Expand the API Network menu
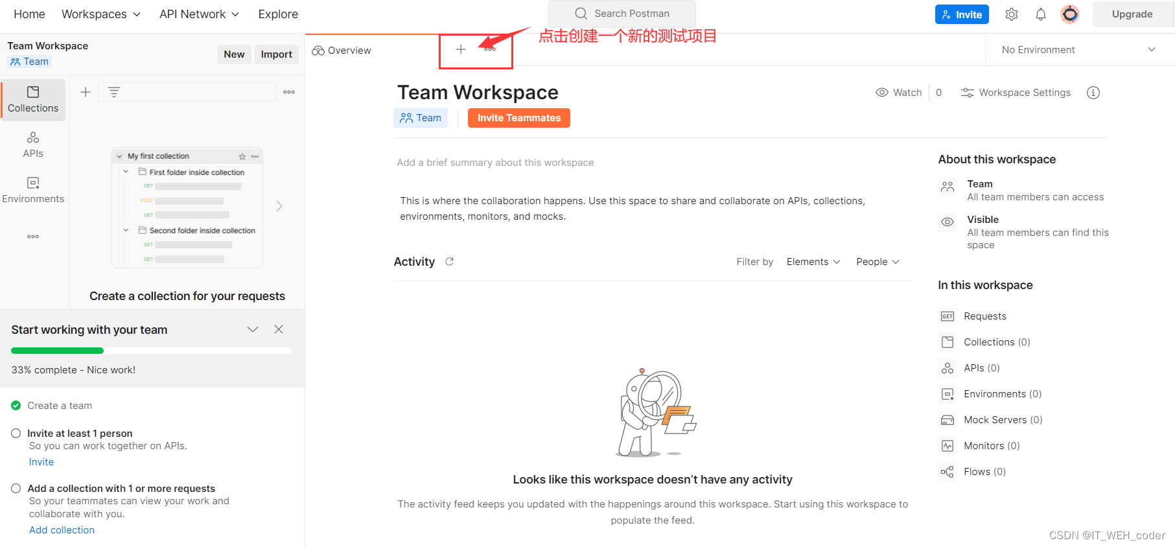The image size is (1175, 547). point(200,14)
